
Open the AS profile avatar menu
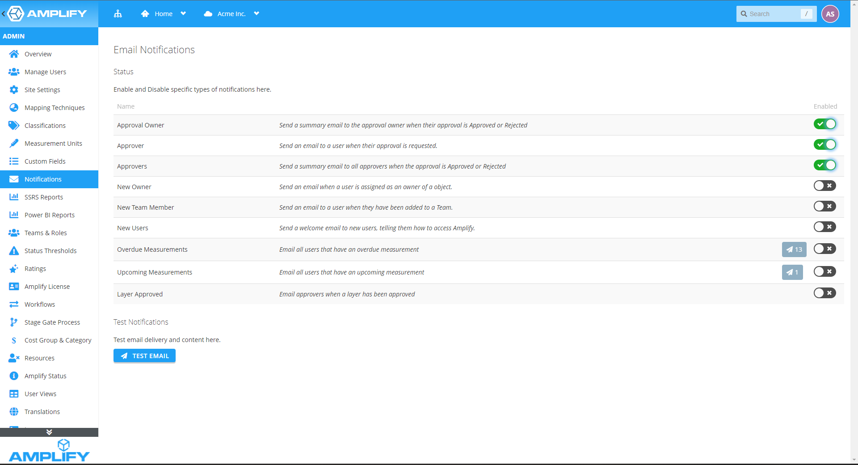click(x=831, y=13)
